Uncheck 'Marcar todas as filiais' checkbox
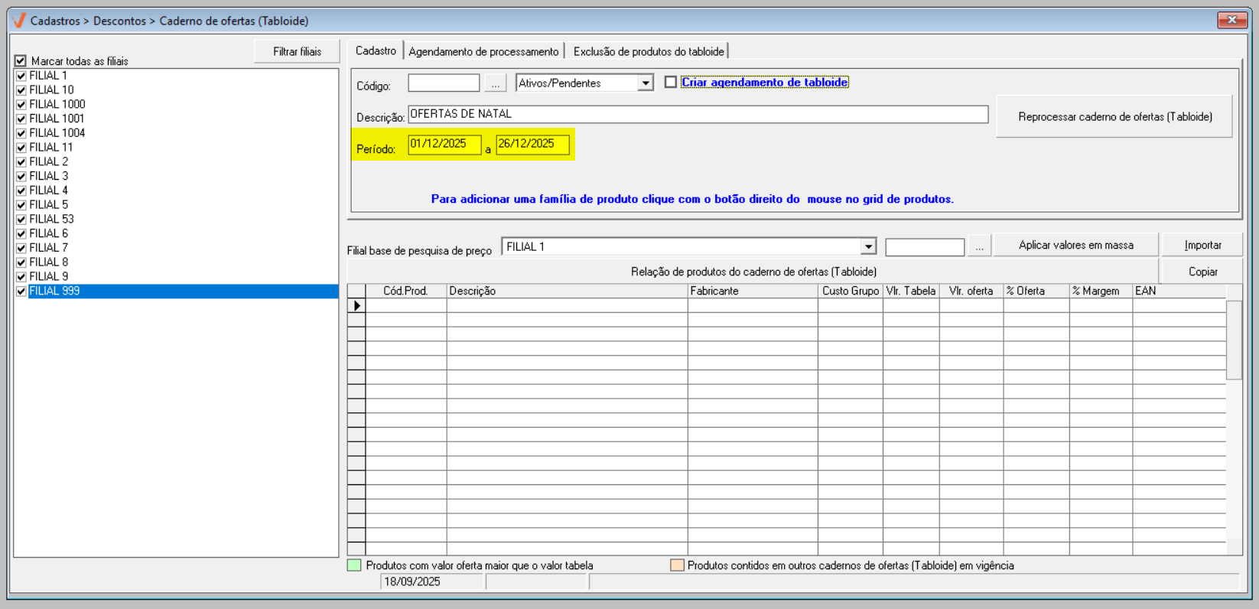Screen dimensions: 1259x609 (x=21, y=60)
